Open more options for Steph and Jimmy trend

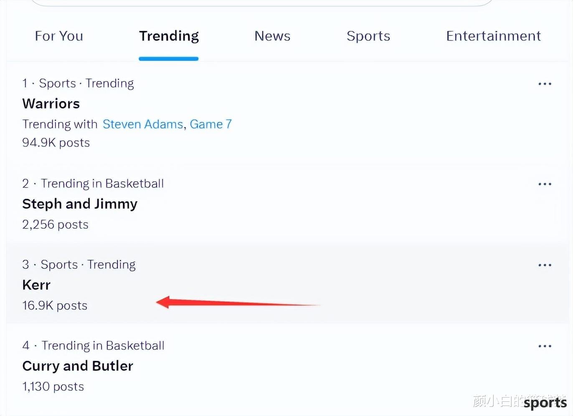545,184
